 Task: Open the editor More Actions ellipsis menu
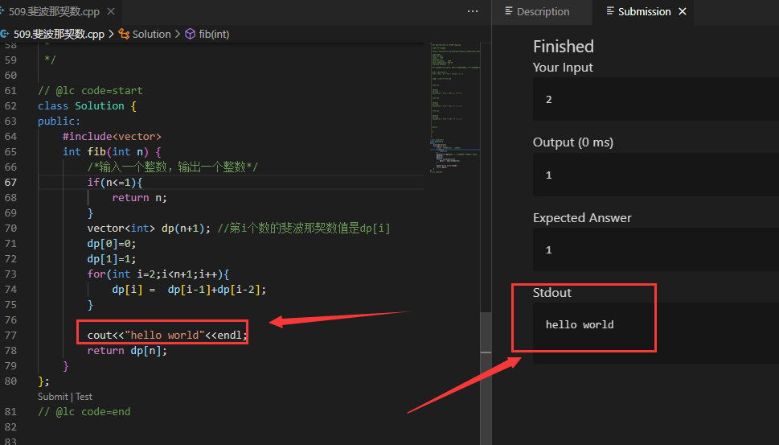[473, 11]
